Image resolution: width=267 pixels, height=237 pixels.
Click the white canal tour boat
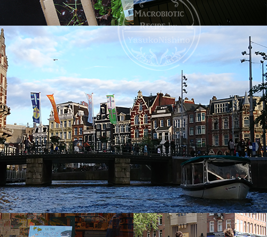[x=216, y=177]
